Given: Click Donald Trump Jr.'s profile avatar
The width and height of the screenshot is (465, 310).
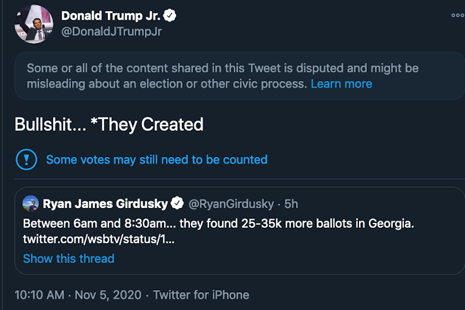Looking at the screenshot, I should click(x=33, y=23).
